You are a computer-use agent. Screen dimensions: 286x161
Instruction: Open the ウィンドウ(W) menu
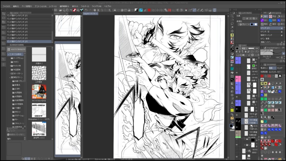(x=96, y=6)
